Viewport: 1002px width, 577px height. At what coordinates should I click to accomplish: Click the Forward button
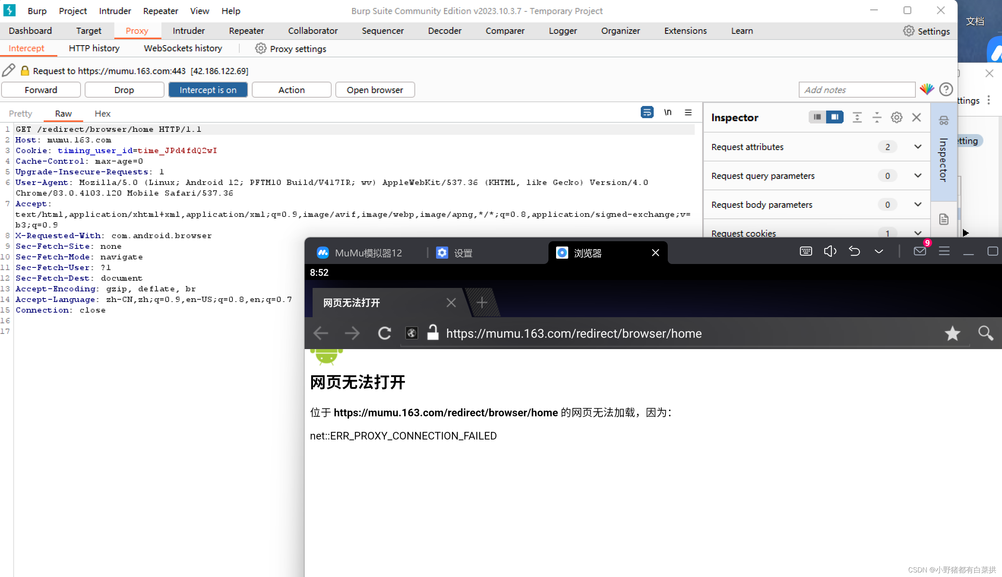pos(41,90)
